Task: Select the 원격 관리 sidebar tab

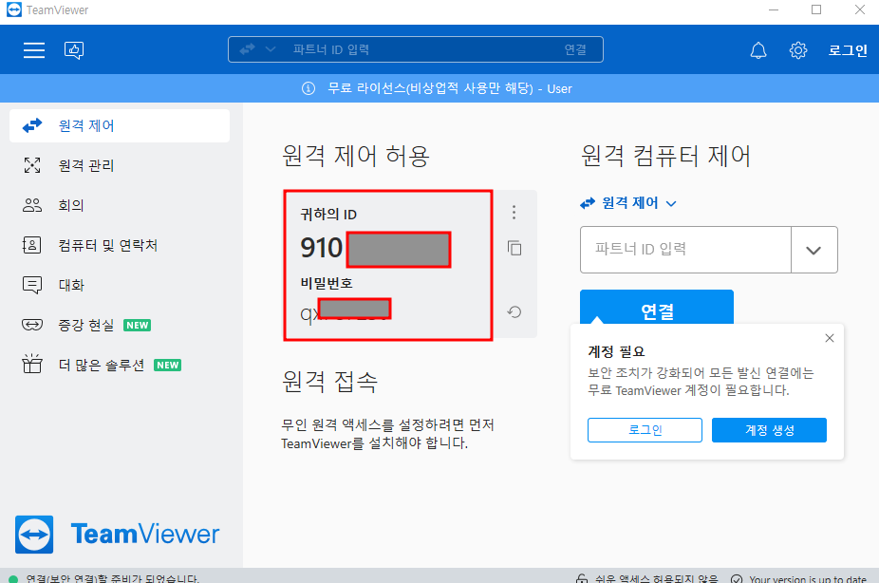Action: 120,165
